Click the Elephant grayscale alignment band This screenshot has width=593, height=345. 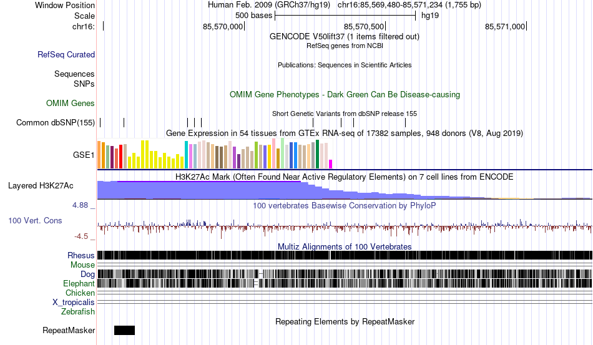345,283
